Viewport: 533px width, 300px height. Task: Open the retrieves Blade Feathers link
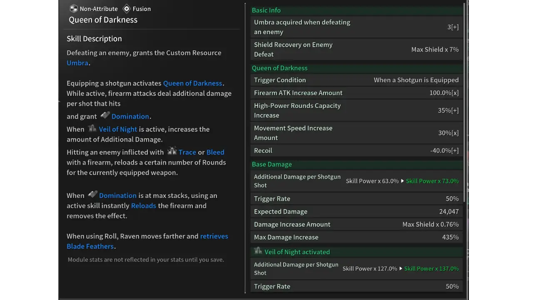click(147, 241)
